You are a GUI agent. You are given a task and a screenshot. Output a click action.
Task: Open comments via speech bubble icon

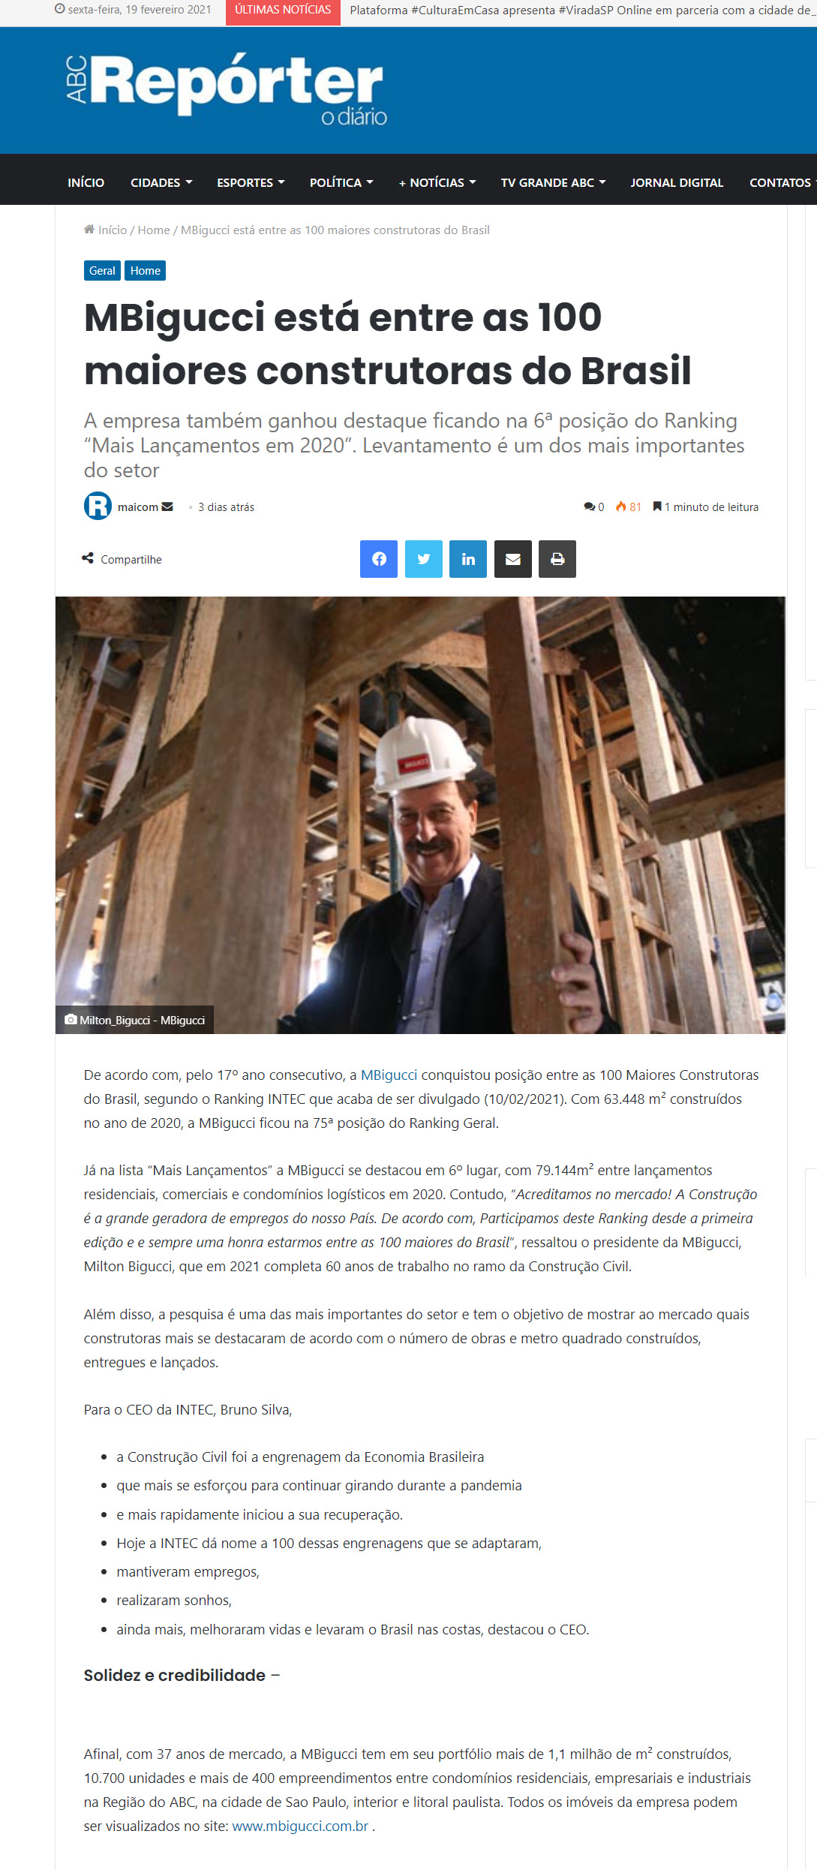click(x=589, y=507)
